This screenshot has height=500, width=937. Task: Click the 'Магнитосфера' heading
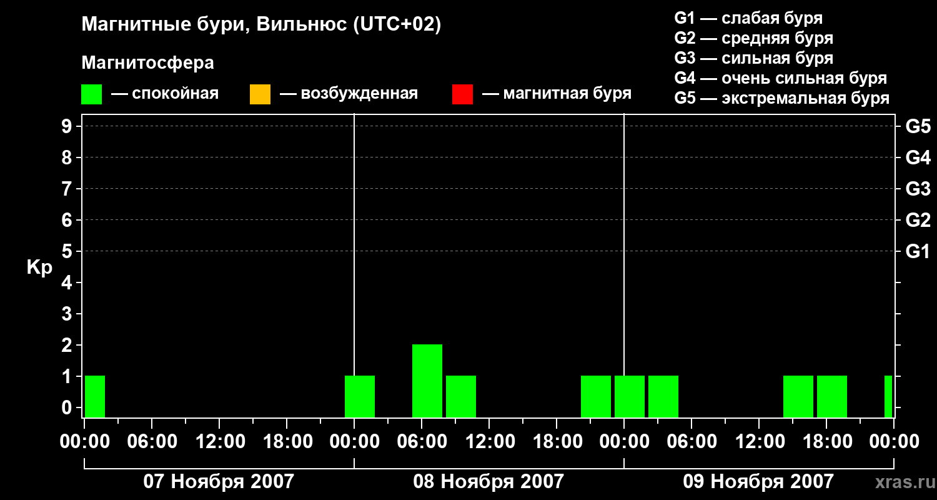coord(147,63)
